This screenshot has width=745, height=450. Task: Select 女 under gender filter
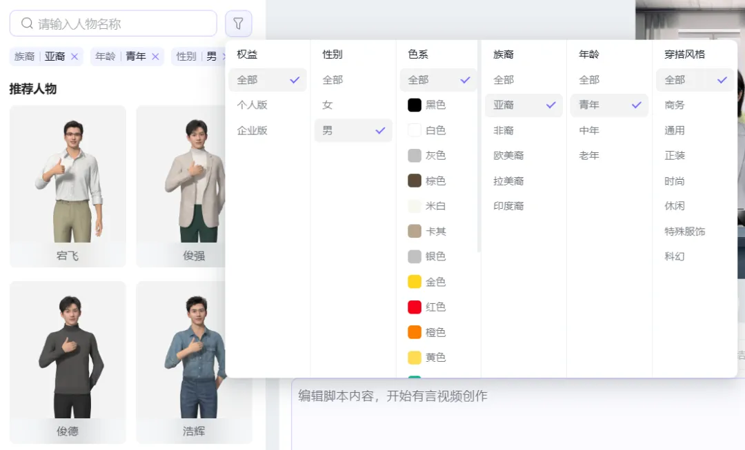click(328, 105)
